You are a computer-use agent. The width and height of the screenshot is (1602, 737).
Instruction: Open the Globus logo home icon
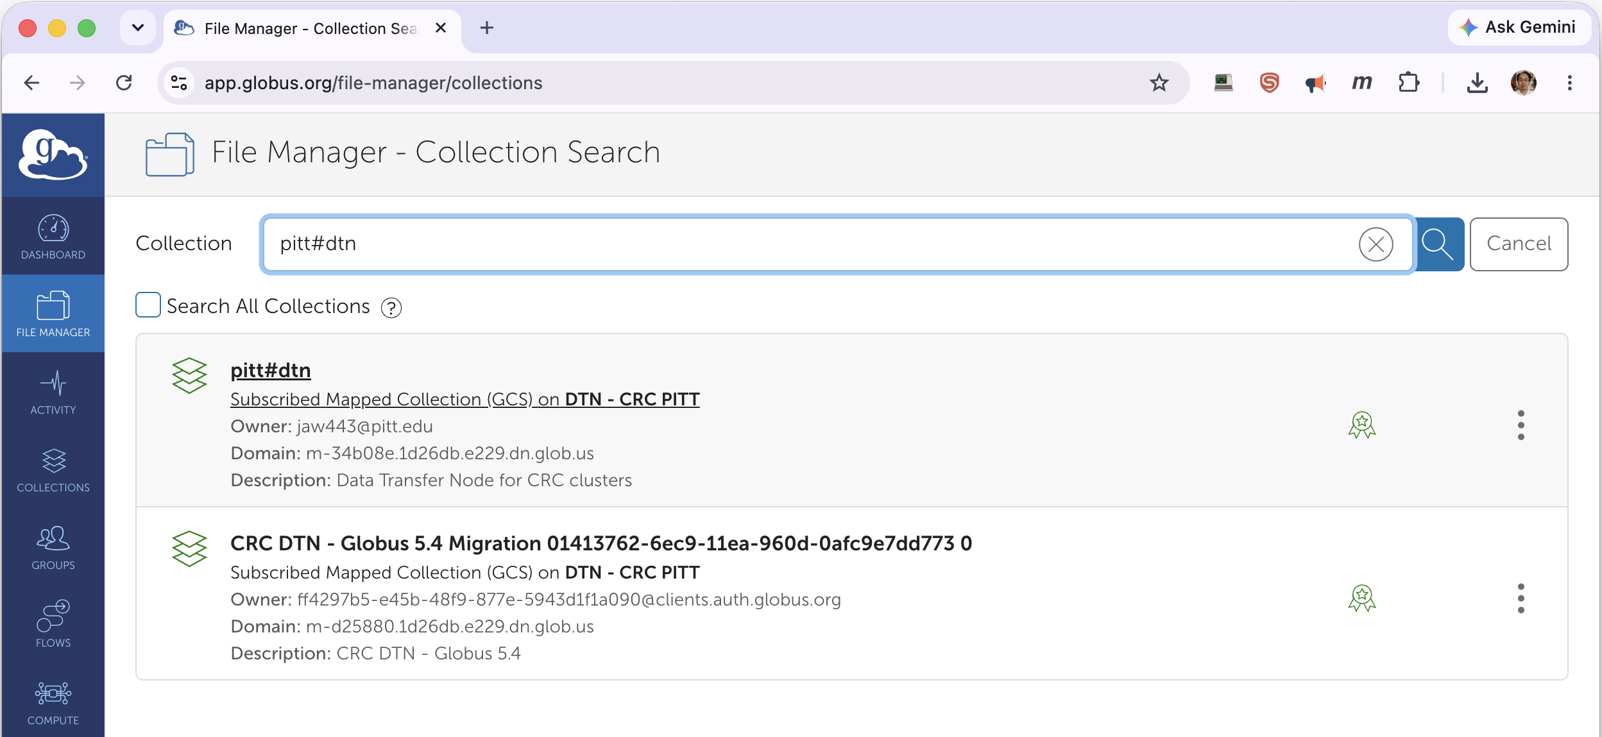pos(53,155)
